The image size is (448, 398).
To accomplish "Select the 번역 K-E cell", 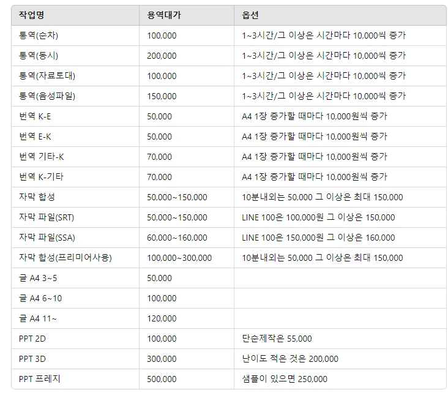I will [x=35, y=116].
